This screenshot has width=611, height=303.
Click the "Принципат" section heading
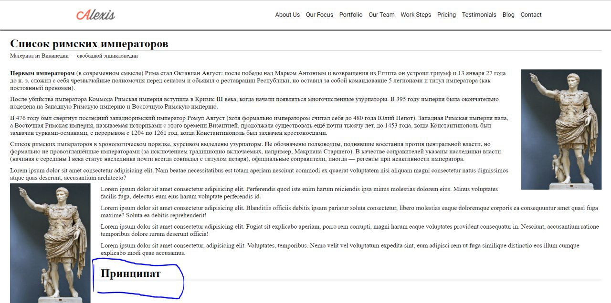[130, 273]
